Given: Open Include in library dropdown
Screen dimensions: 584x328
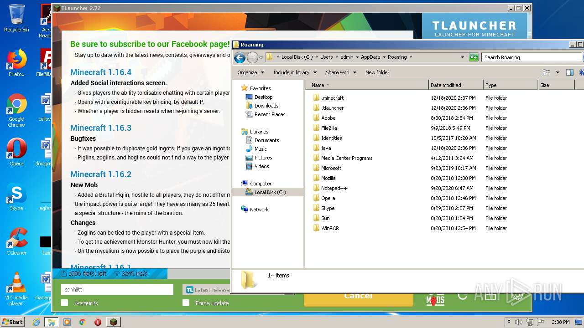Looking at the screenshot, I should tap(295, 72).
